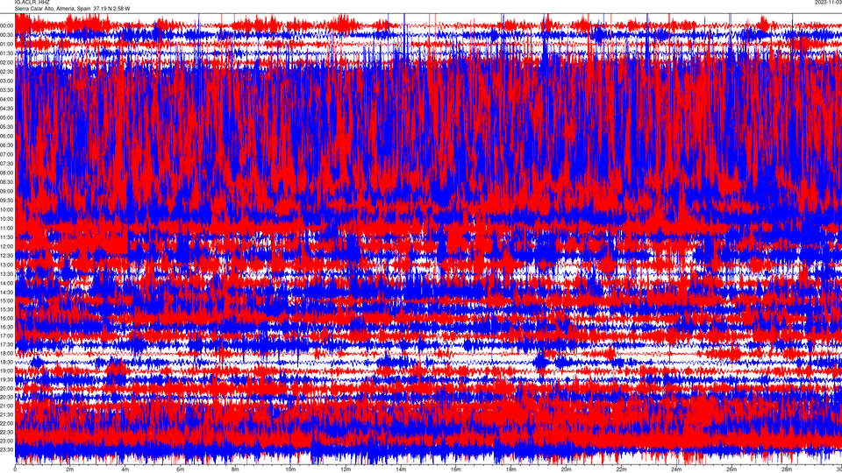Click the 07:00 time row label

(x=6, y=154)
